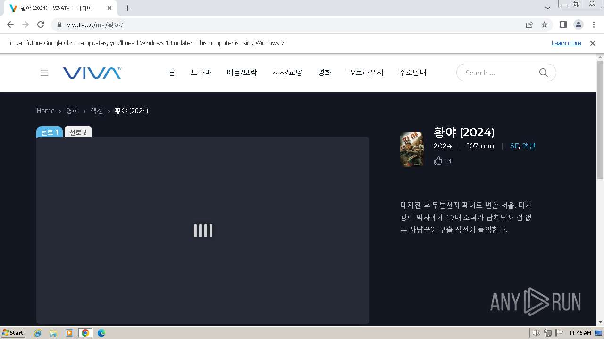Click the +1 like count

coord(448,161)
